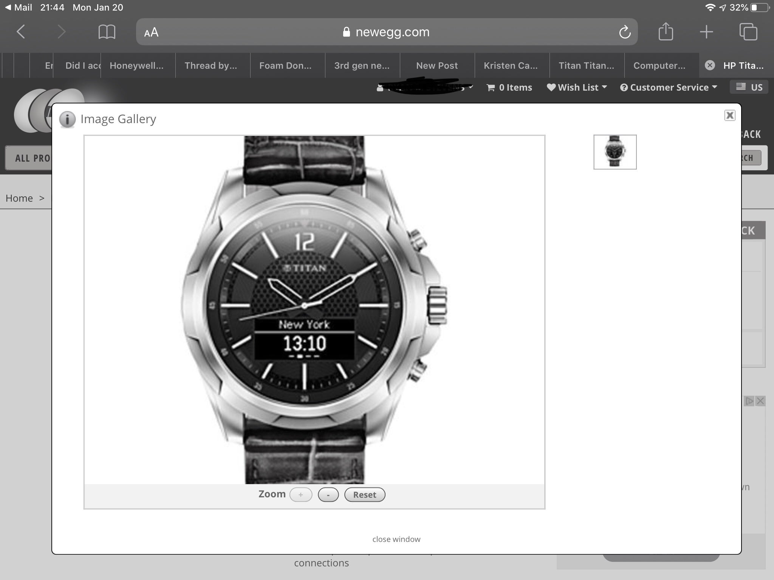The height and width of the screenshot is (580, 774).
Task: Switch to the New Post tab
Action: click(437, 65)
